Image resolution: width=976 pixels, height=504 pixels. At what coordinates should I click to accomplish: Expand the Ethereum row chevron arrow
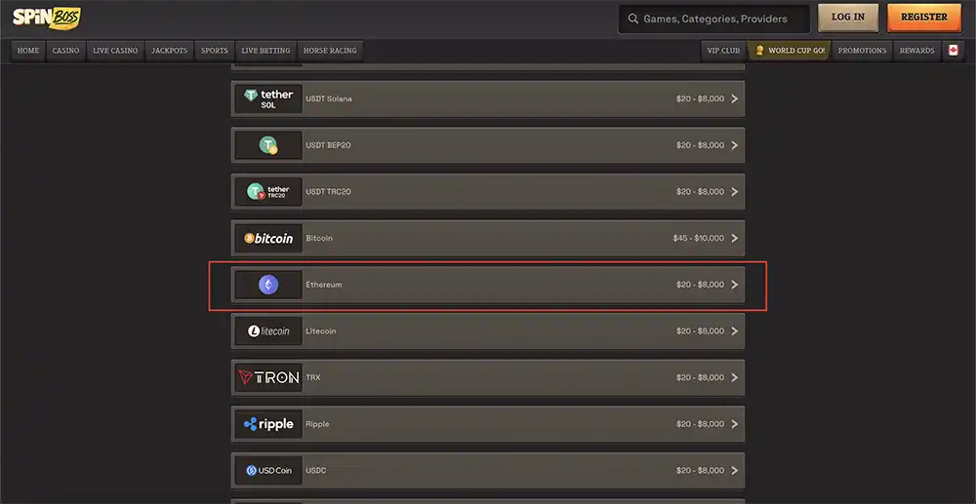(x=735, y=285)
